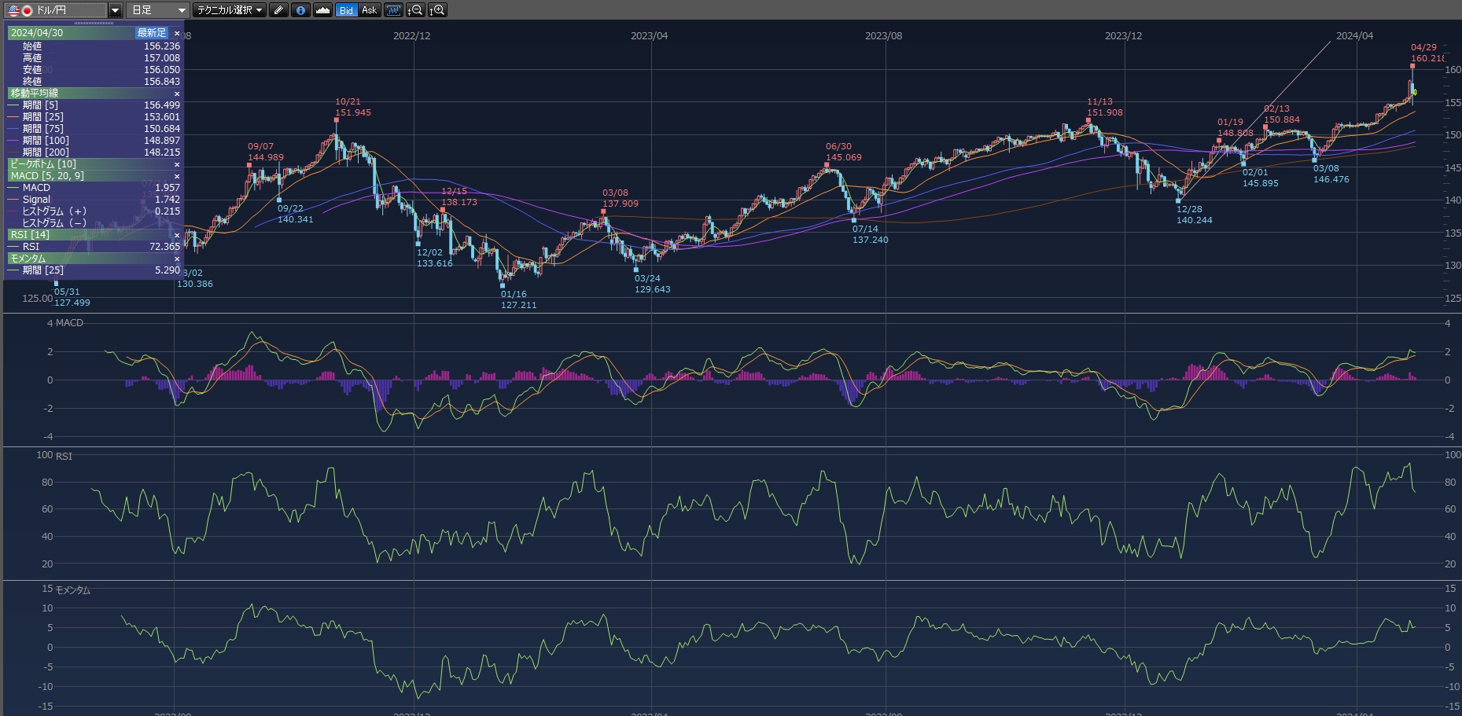The height and width of the screenshot is (716, 1462).
Task: Zoom out the chart with minus magnifier
Action: tap(416, 10)
